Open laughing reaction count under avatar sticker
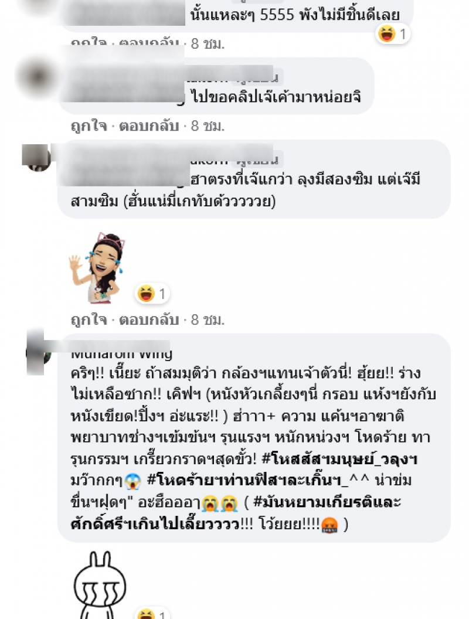Viewport: 469px width, 619px height. click(x=152, y=294)
